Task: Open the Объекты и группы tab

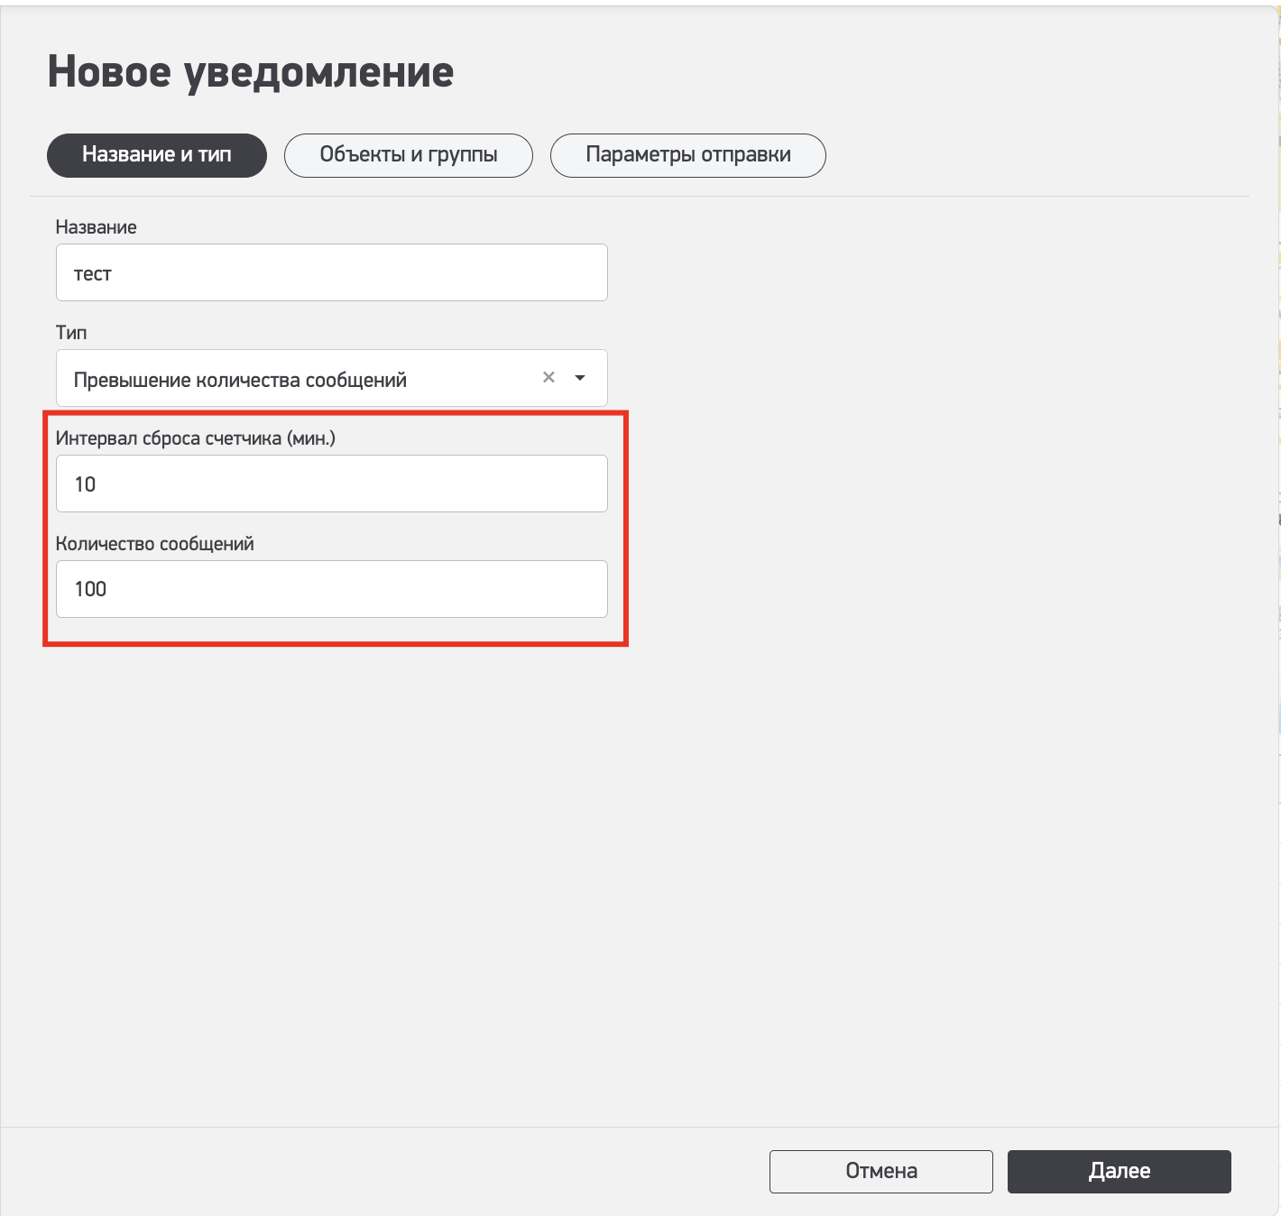Action: [408, 155]
